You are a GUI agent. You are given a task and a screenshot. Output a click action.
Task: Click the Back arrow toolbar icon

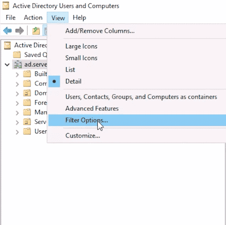click(7, 31)
